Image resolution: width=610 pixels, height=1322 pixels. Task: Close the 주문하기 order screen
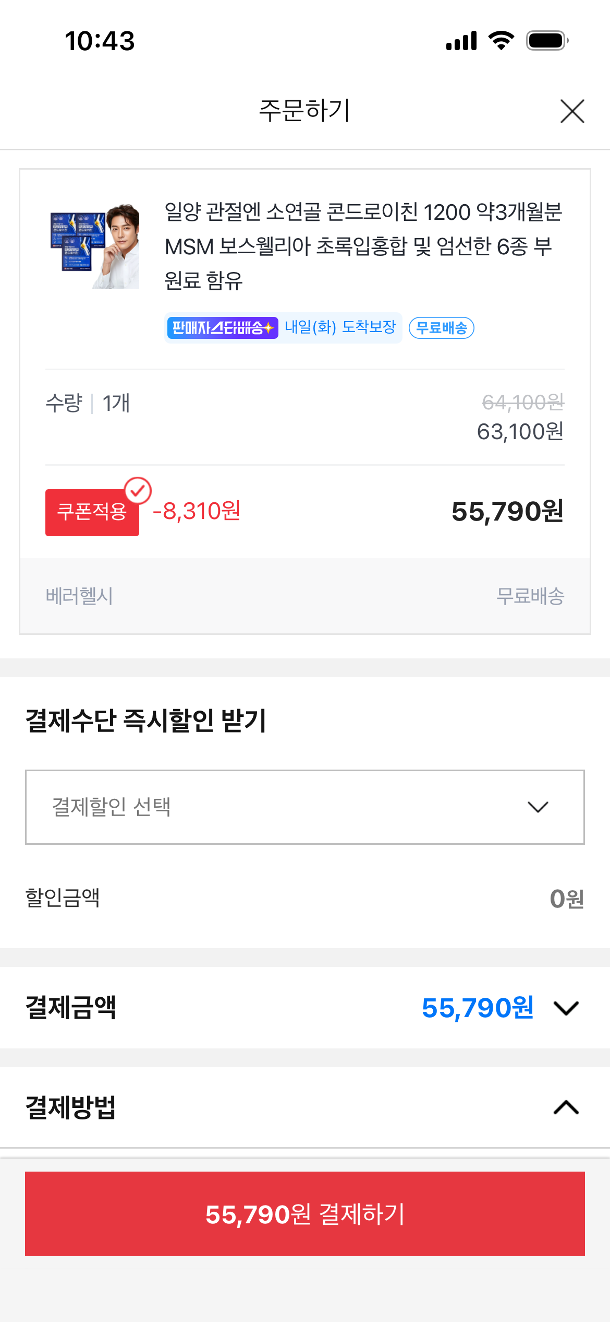[572, 111]
